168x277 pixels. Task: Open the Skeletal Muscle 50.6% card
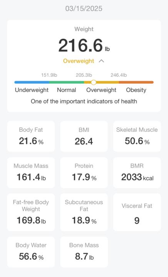coord(137,136)
